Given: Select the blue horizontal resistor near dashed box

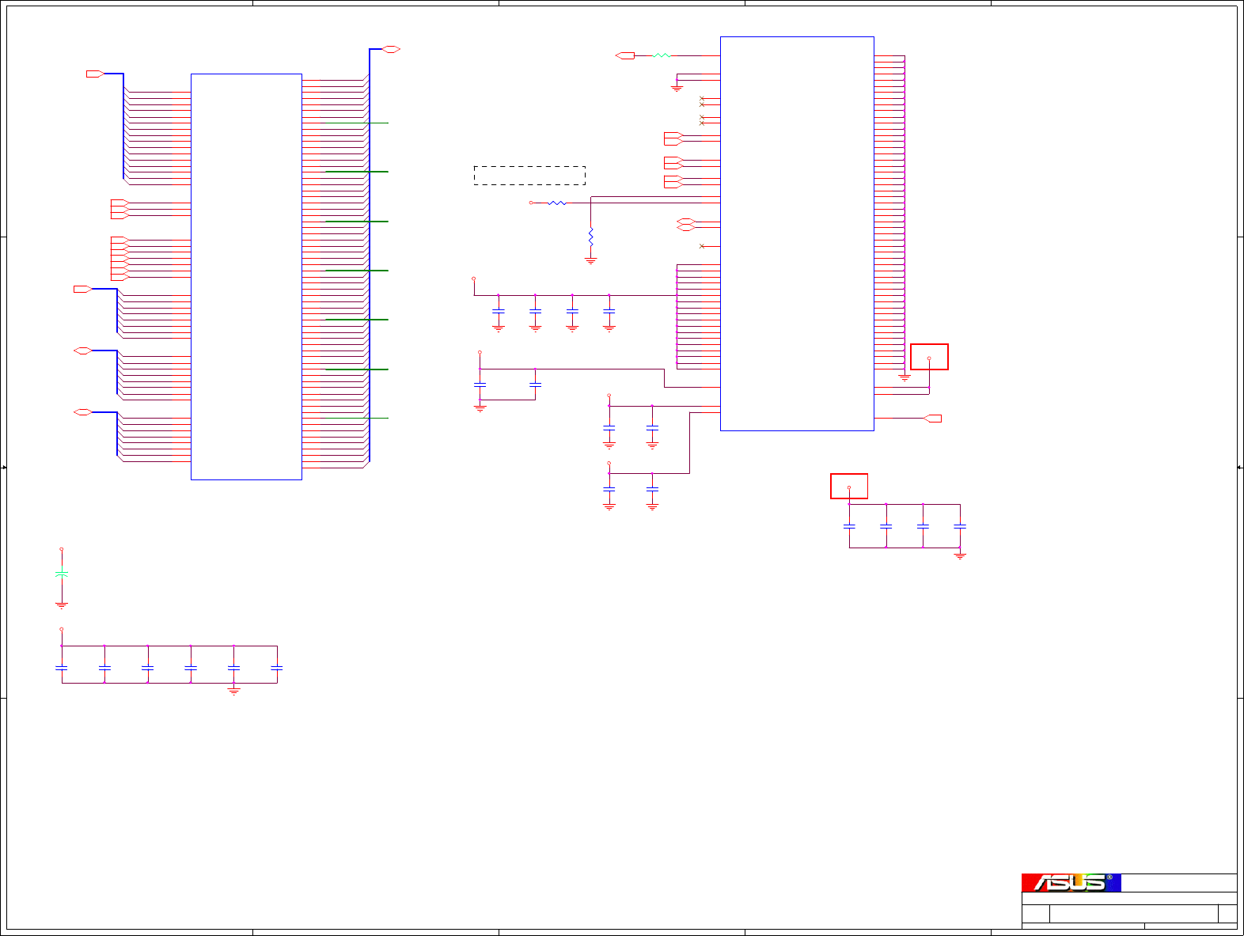Looking at the screenshot, I should click(x=557, y=203).
